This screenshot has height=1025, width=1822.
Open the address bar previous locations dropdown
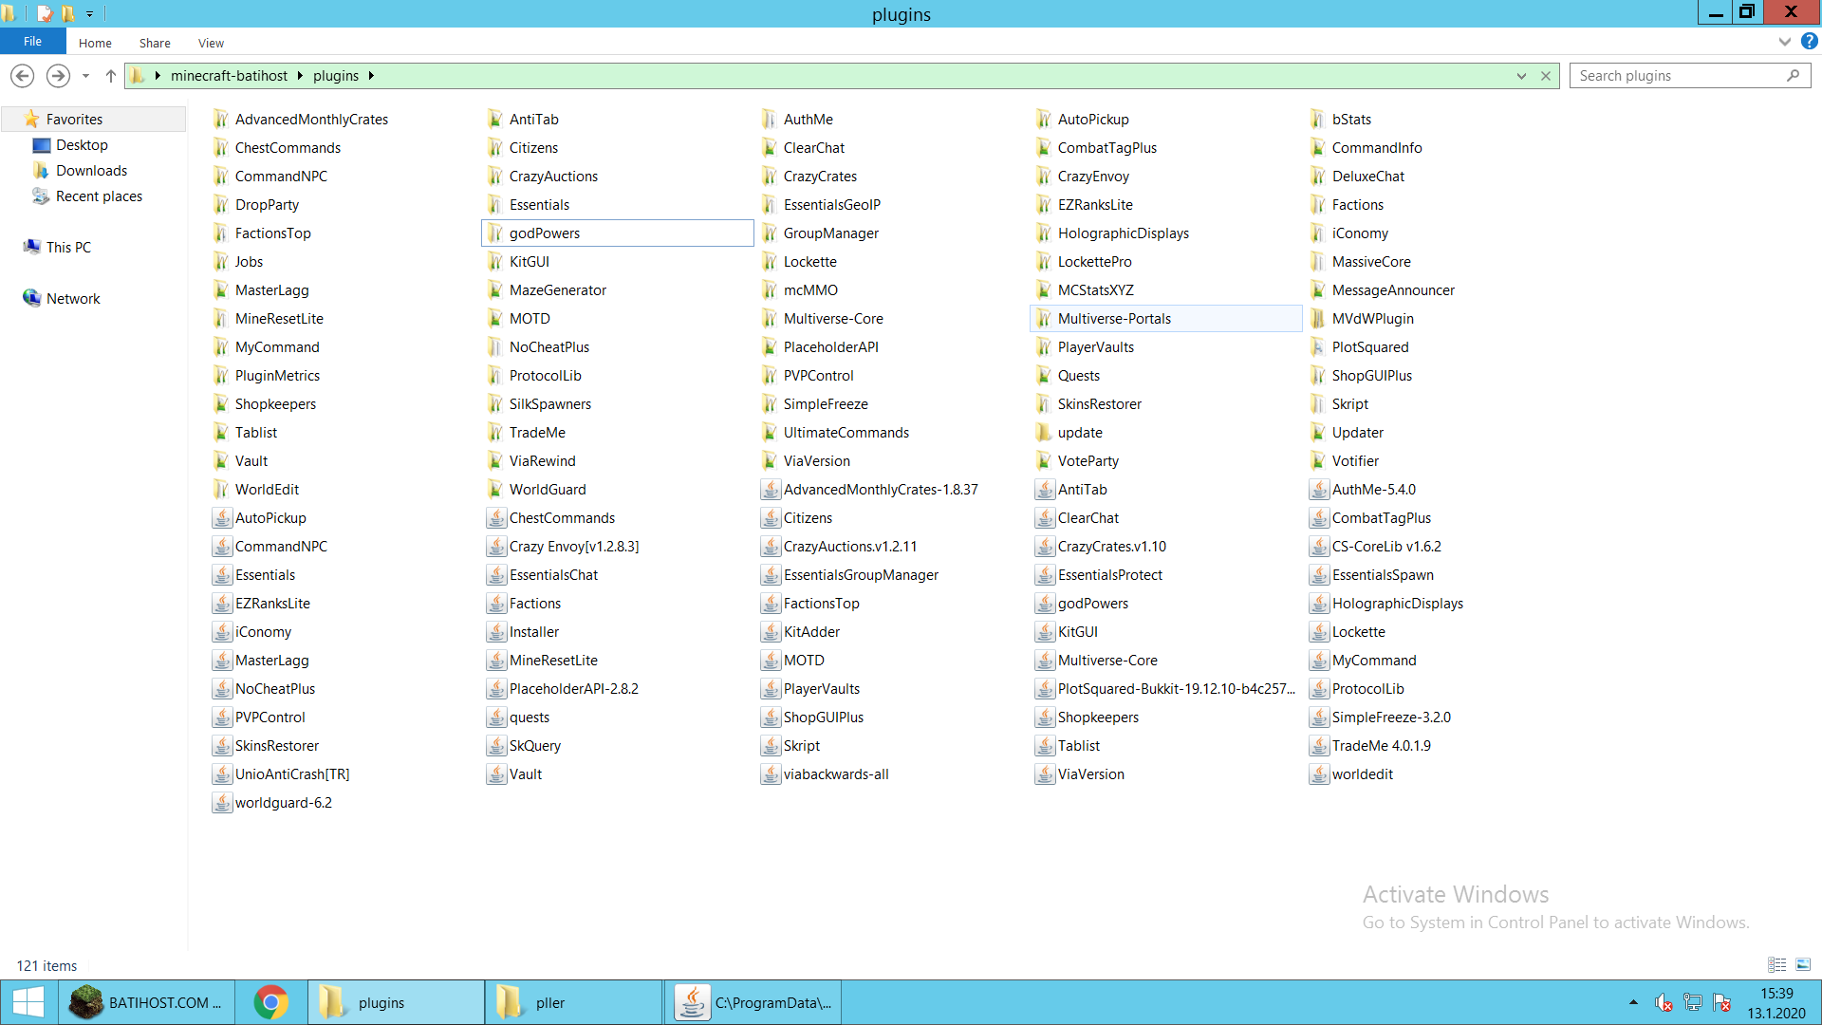point(1521,76)
